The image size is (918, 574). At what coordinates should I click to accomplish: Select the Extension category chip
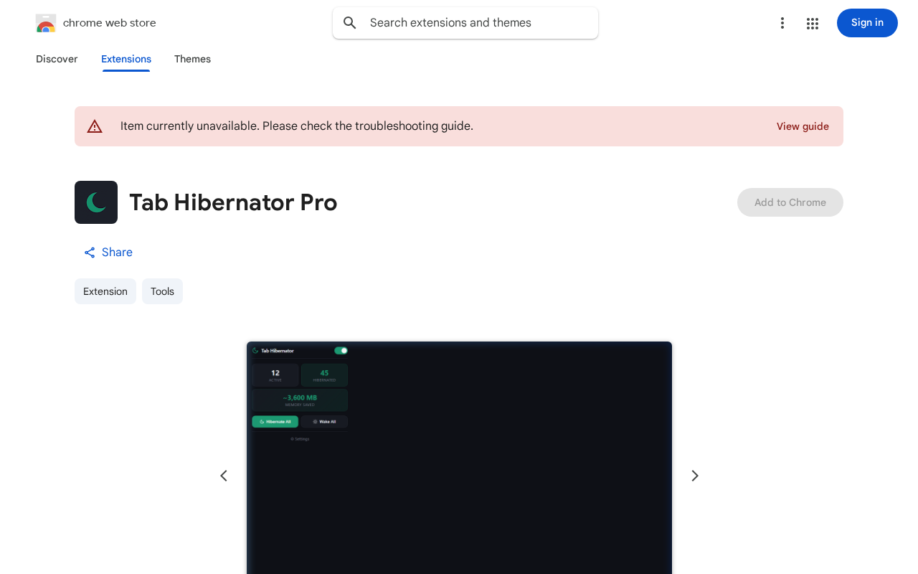tap(105, 291)
